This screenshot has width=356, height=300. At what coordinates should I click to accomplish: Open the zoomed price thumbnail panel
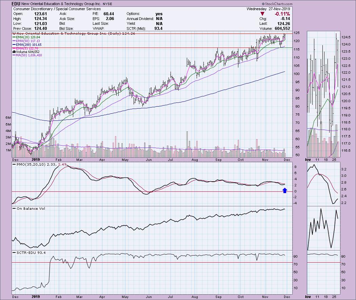[x=323, y=94]
